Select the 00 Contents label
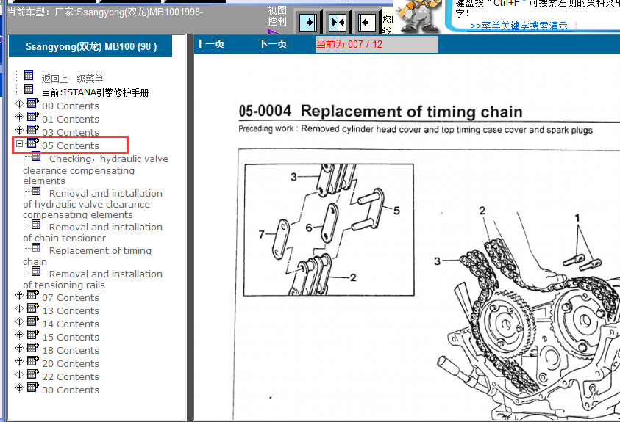 tap(71, 106)
